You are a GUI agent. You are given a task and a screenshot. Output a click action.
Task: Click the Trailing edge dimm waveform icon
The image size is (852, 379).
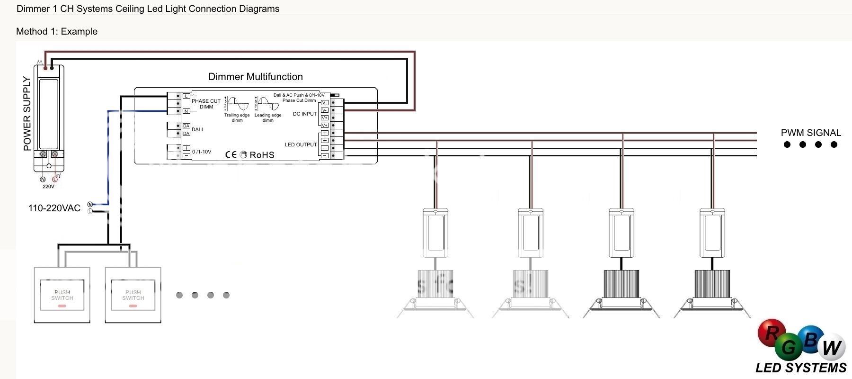[237, 104]
